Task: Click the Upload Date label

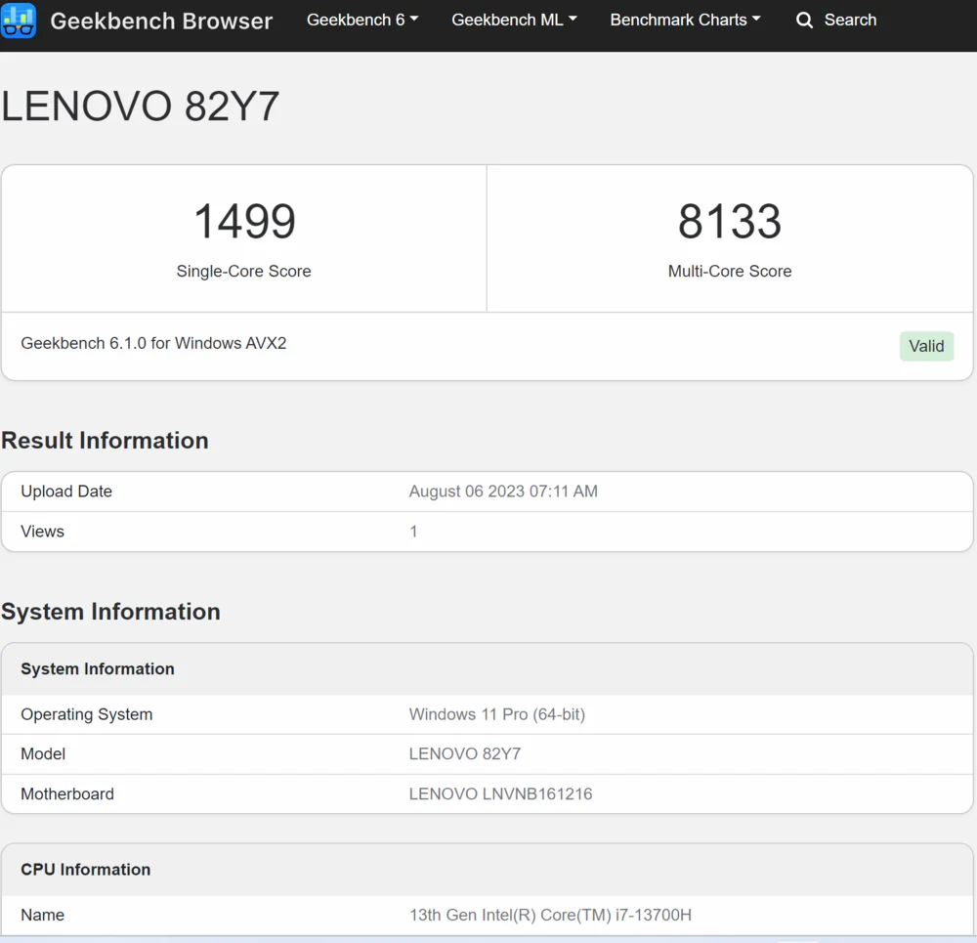Action: click(66, 492)
